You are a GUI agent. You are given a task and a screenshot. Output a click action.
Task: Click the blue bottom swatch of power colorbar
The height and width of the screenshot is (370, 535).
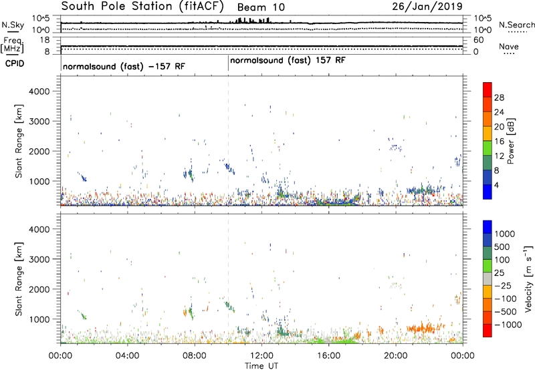488,192
